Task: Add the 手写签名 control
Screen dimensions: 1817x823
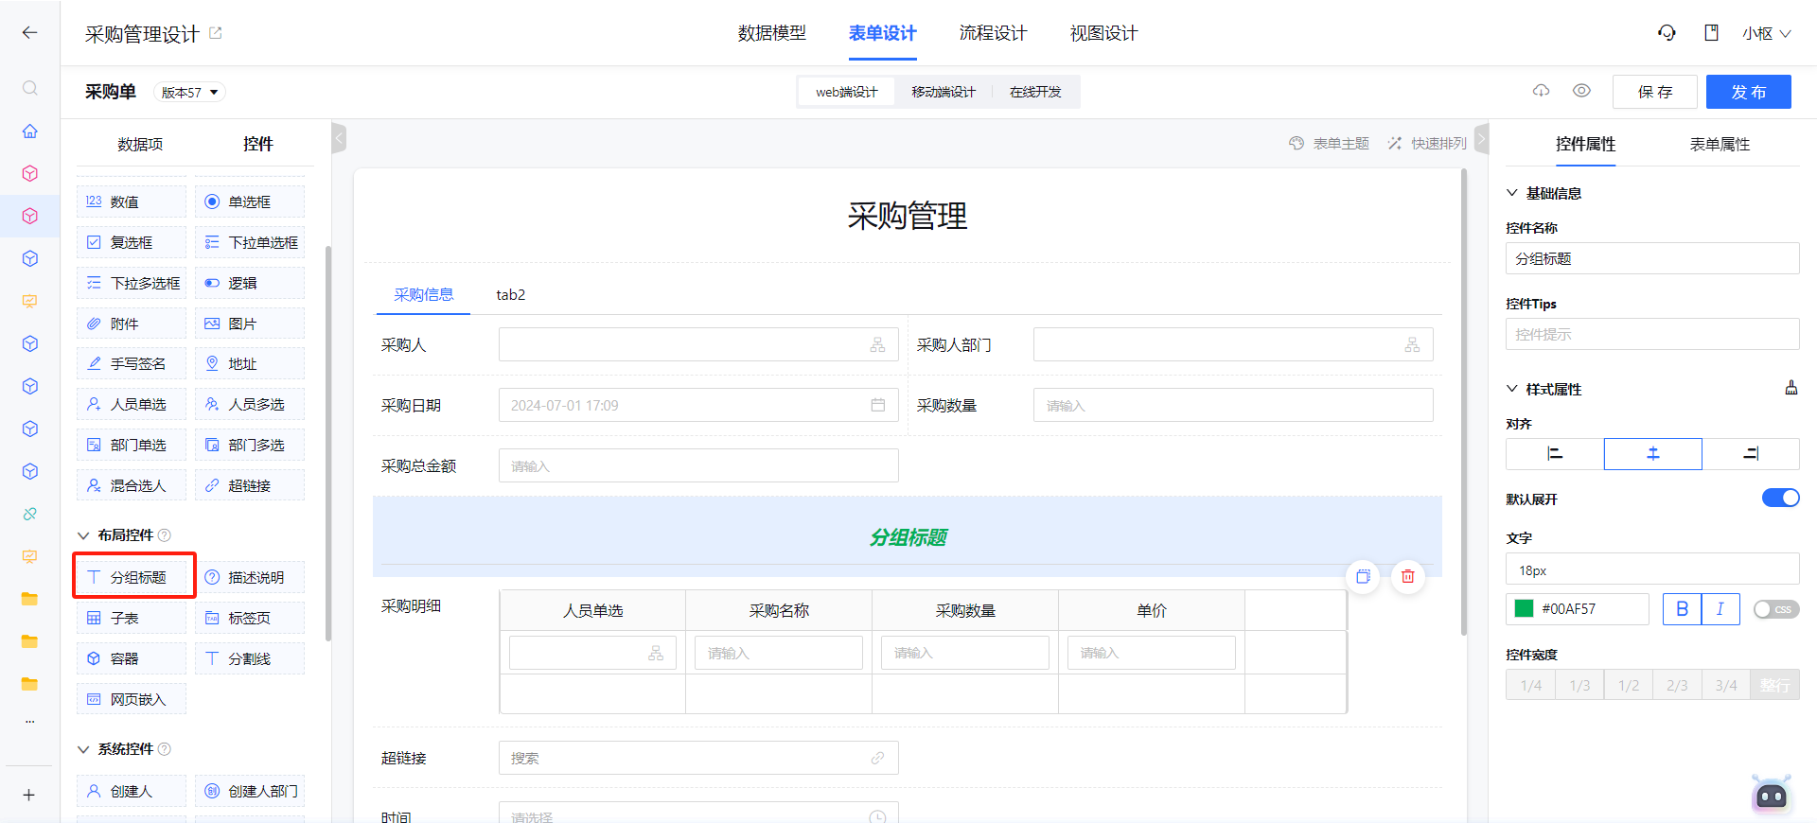Action: pos(132,363)
